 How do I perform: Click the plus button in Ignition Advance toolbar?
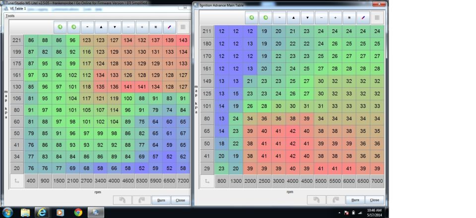[336, 17]
